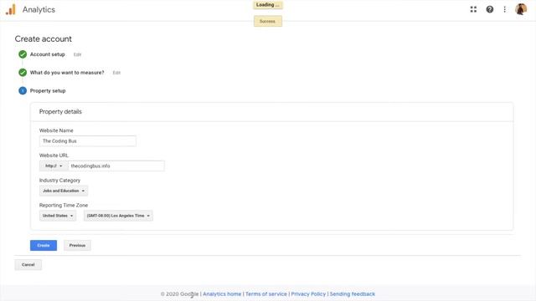Viewport: 536px width, 301px height.
Task: Click the Success notification banner
Action: pyautogui.click(x=268, y=21)
